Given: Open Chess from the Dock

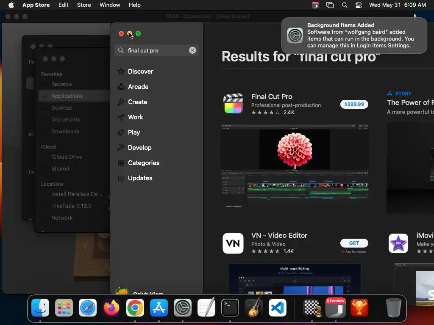Looking at the screenshot, I should pyautogui.click(x=312, y=307).
